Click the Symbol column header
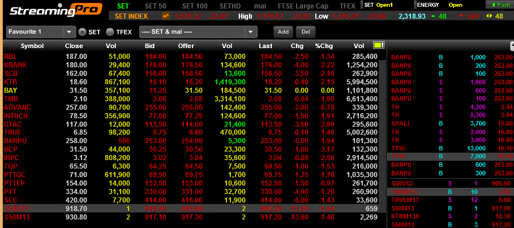Image resolution: width=514 pixels, height=228 pixels. click(32, 46)
